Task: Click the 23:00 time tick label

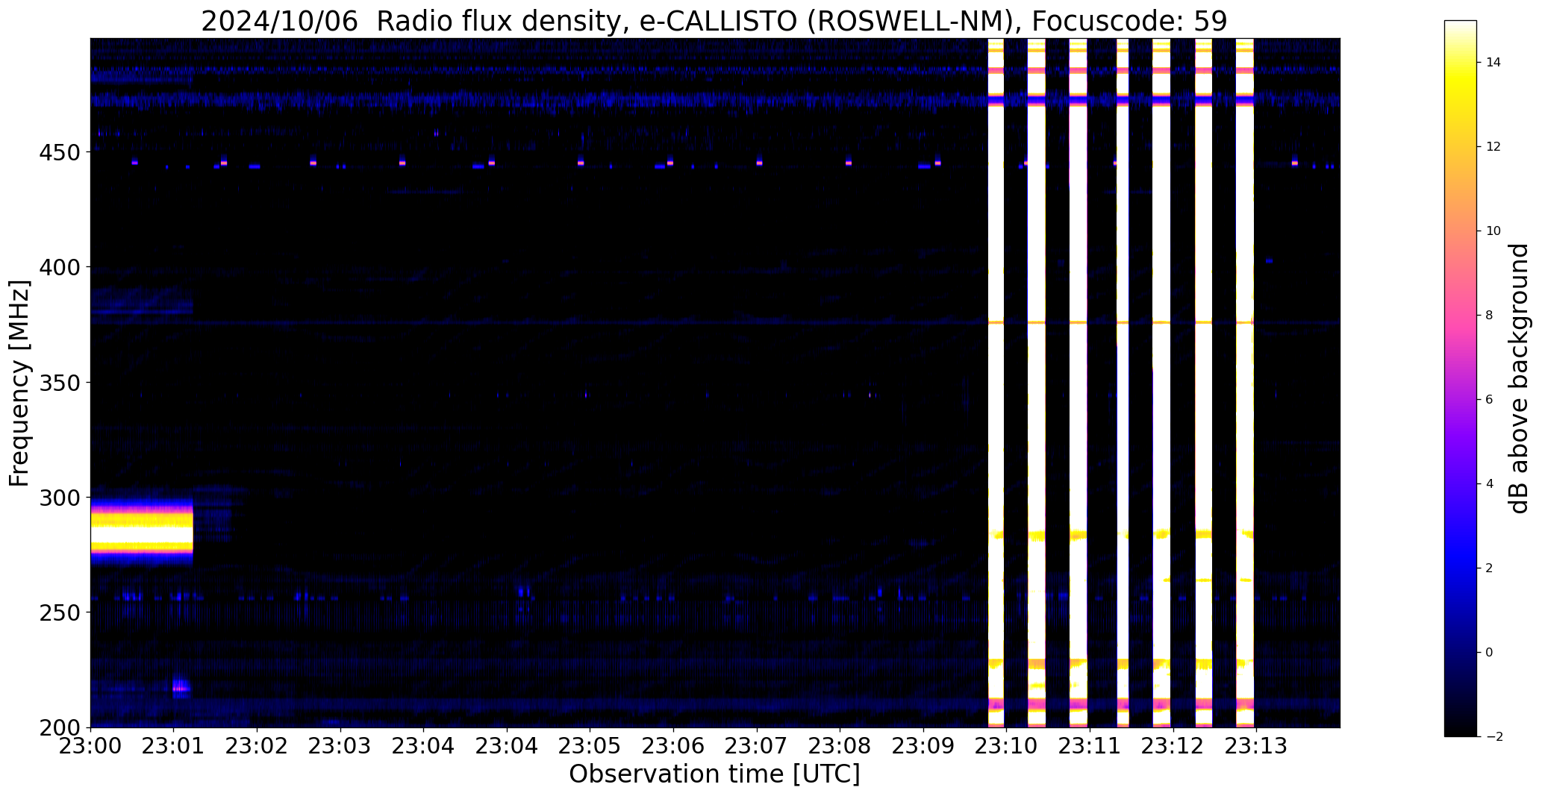Action: [x=91, y=746]
